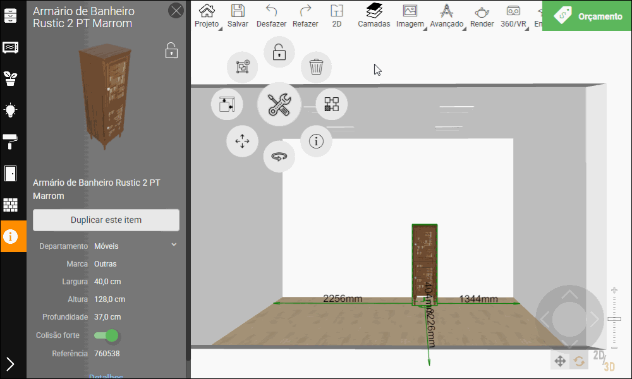
Task: Click the Render teapot tool
Action: tap(482, 16)
